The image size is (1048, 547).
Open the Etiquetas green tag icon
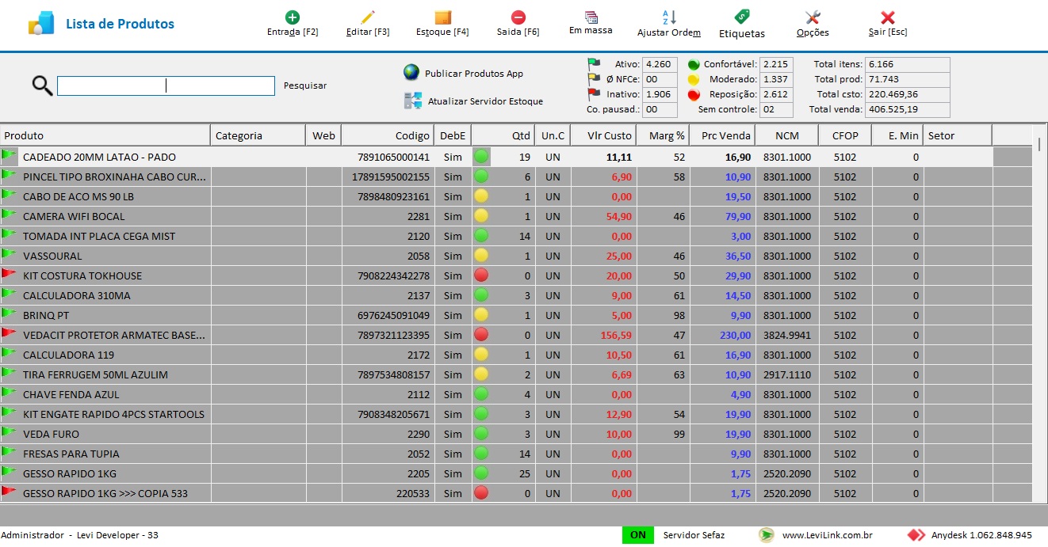coord(742,17)
